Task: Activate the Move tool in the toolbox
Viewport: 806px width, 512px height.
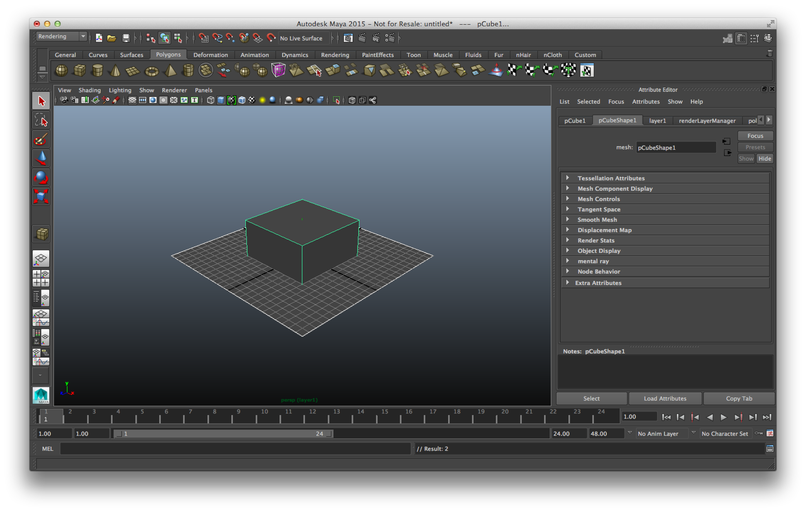Action: click(41, 158)
